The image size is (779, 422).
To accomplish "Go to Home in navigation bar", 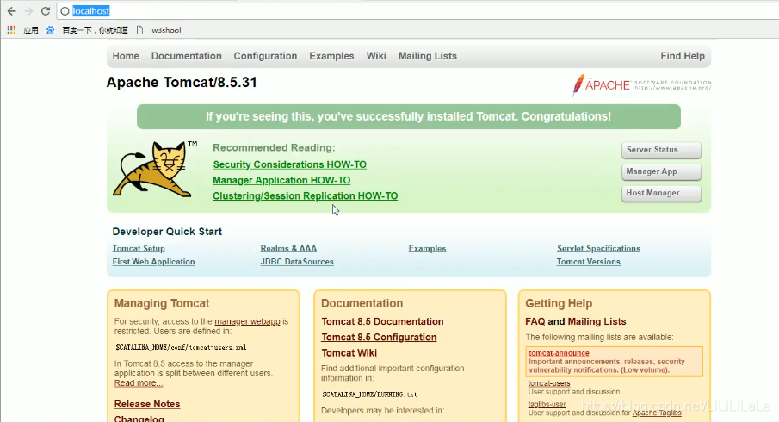I will (x=126, y=56).
